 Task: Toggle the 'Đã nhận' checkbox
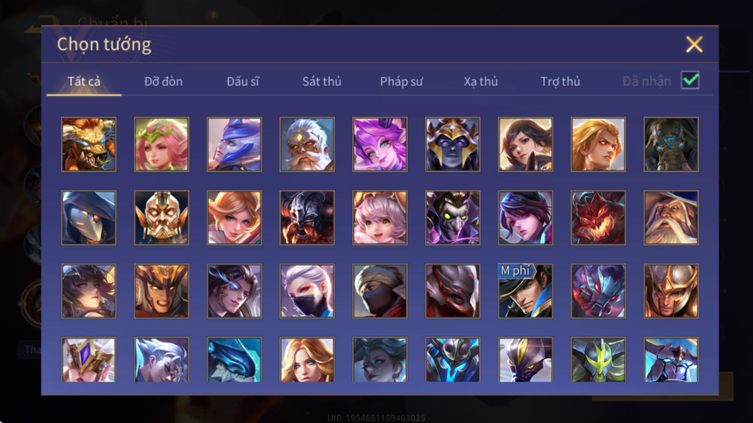coord(690,80)
